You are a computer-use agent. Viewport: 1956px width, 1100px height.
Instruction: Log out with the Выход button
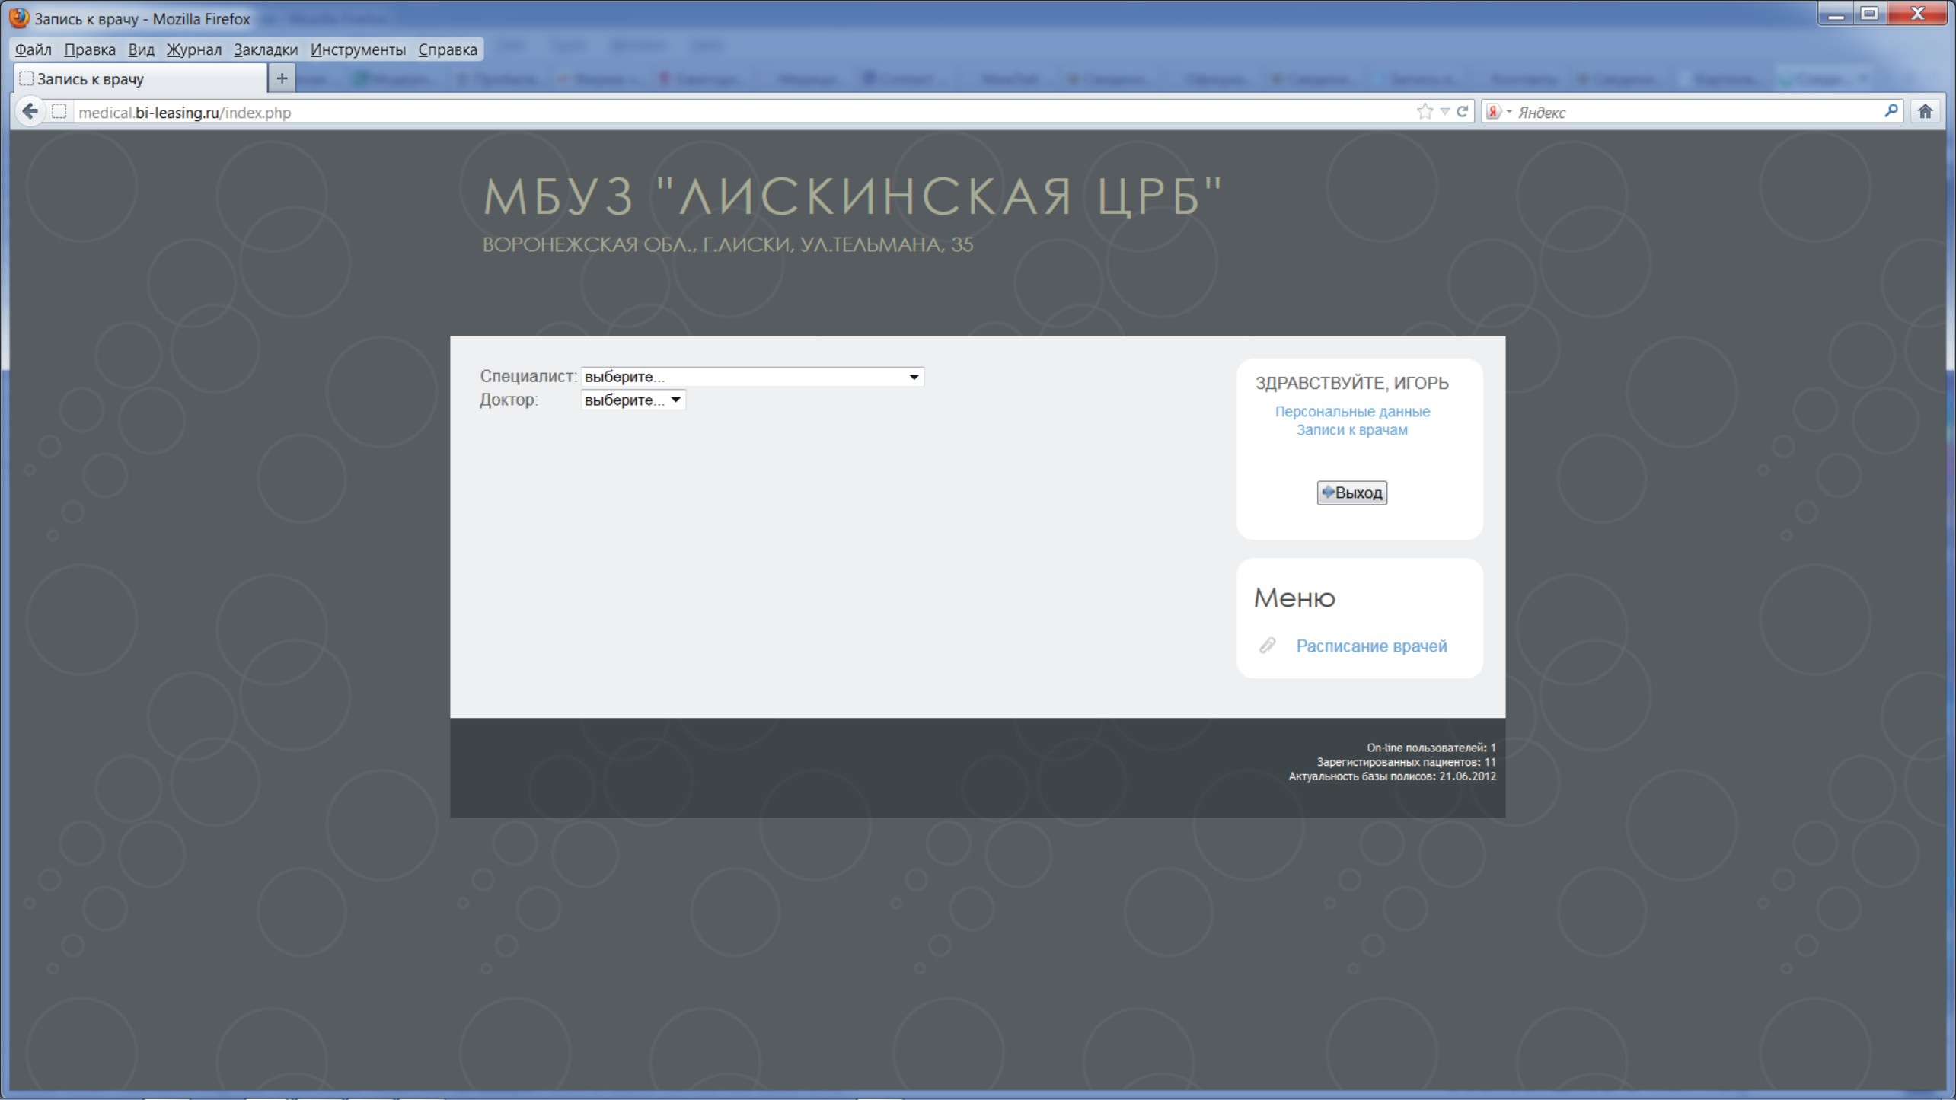(1352, 493)
